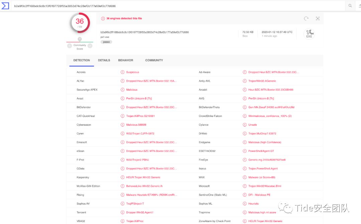Click 'Trojan.KillProc.S219381' CAT-QuickHeal result

140,116
